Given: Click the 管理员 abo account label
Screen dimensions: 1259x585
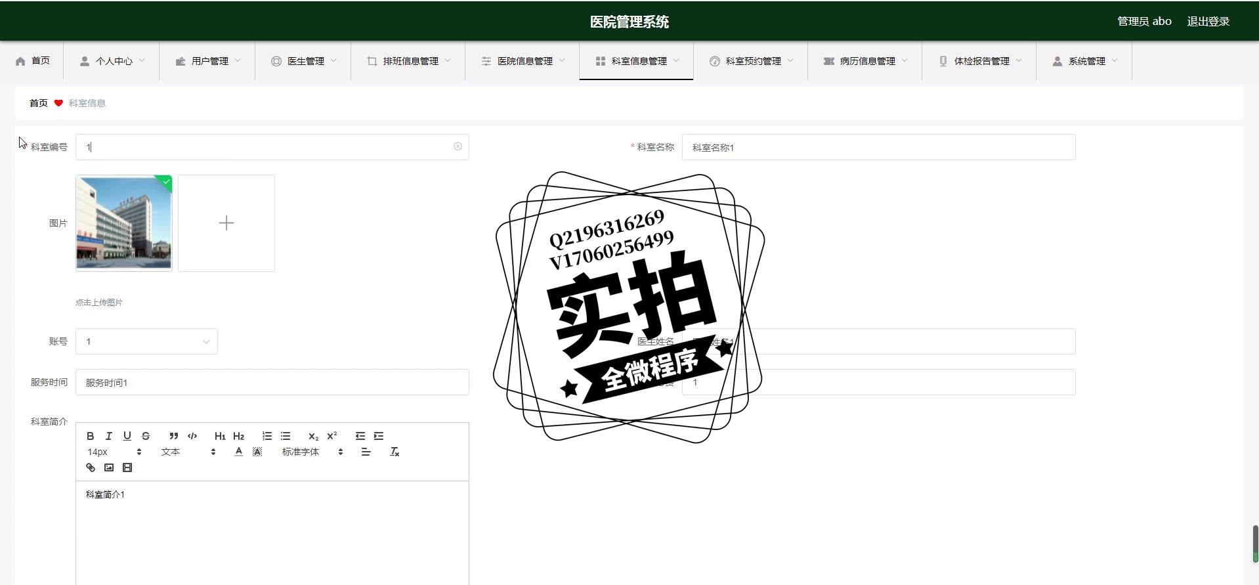Looking at the screenshot, I should pyautogui.click(x=1144, y=22).
